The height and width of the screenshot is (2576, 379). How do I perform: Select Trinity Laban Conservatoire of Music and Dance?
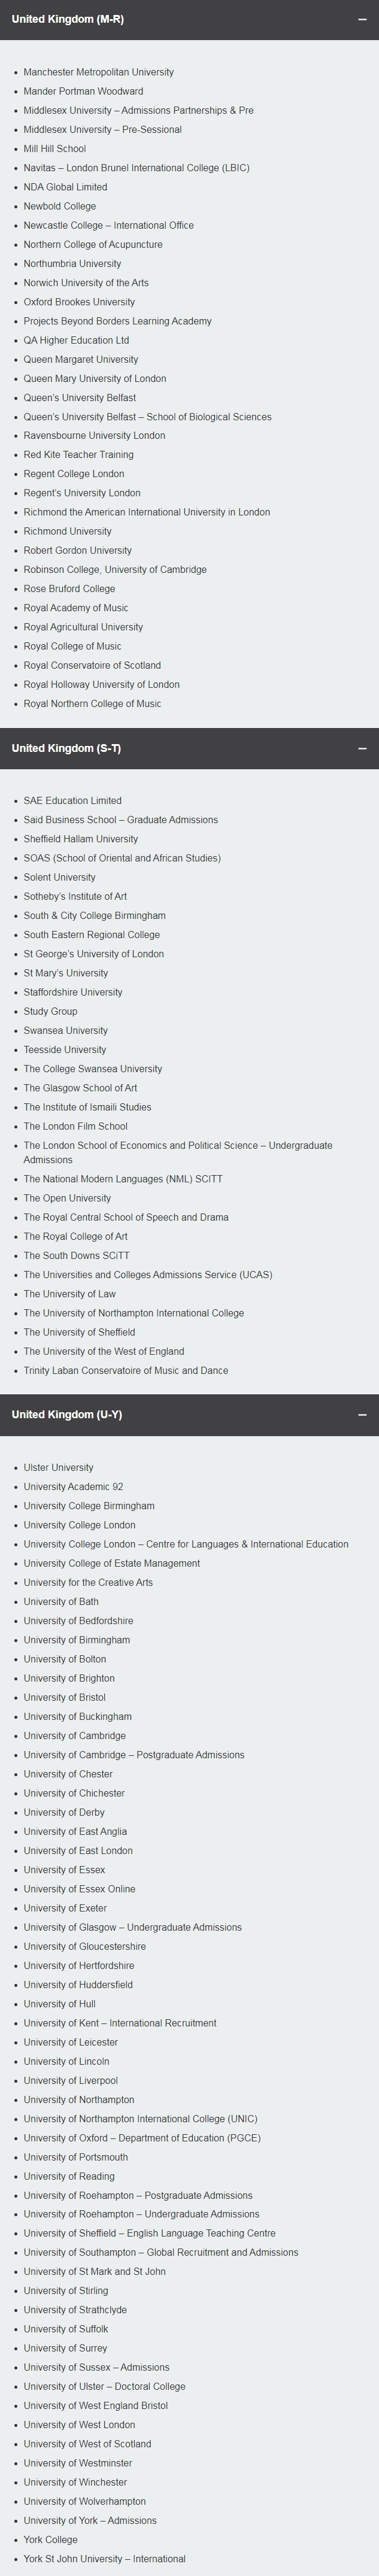126,1371
